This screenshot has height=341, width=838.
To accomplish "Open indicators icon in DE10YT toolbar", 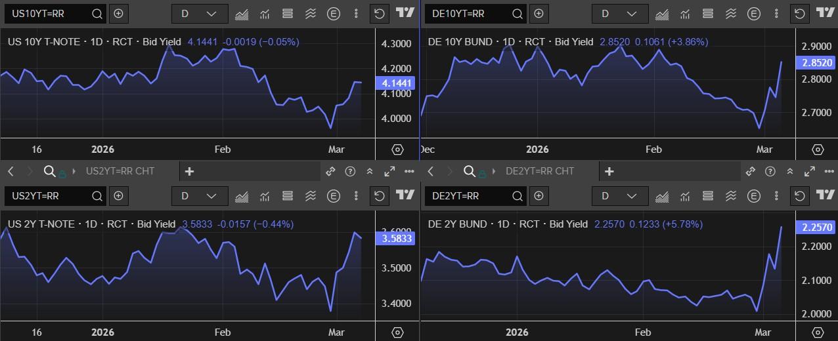I will (x=685, y=13).
